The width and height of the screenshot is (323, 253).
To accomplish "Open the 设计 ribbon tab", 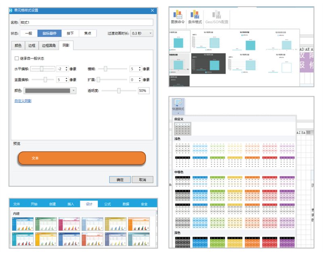I will 89,204.
